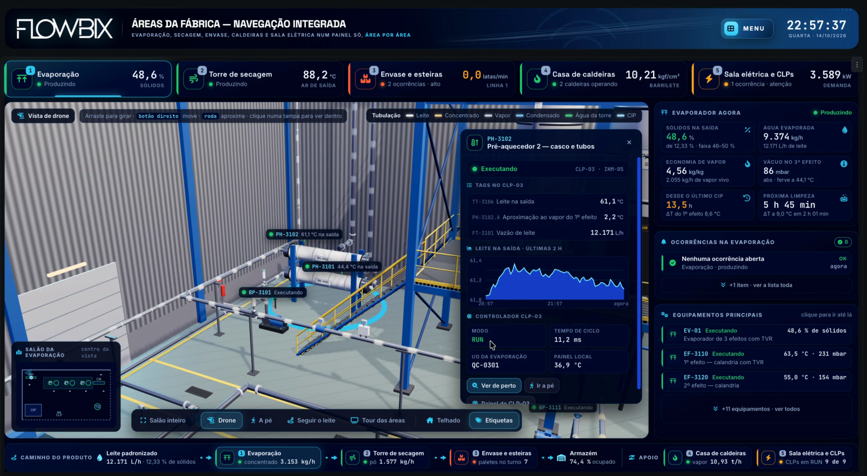Viewport: 867px width, 476px height.
Task: Click the vertical dots icon at right edge
Action: point(857,65)
